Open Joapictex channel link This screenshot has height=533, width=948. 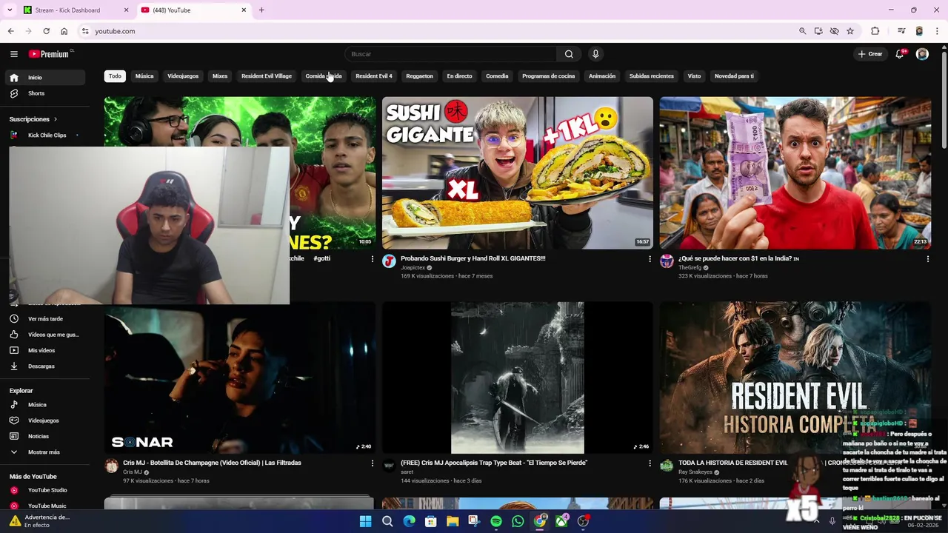tap(413, 268)
